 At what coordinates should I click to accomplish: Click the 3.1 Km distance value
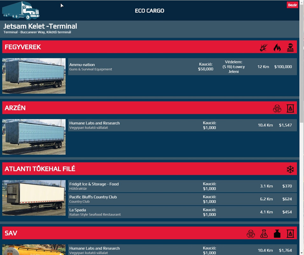(x=266, y=186)
